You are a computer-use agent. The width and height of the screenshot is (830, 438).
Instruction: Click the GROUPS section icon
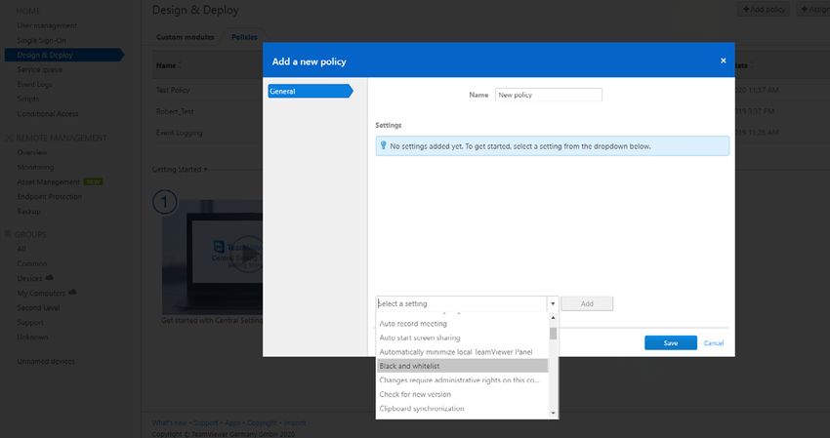[x=8, y=234]
